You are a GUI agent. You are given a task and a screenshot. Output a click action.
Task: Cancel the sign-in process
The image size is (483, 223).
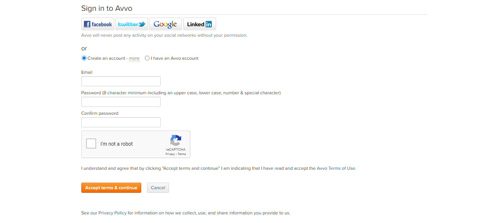click(x=157, y=187)
